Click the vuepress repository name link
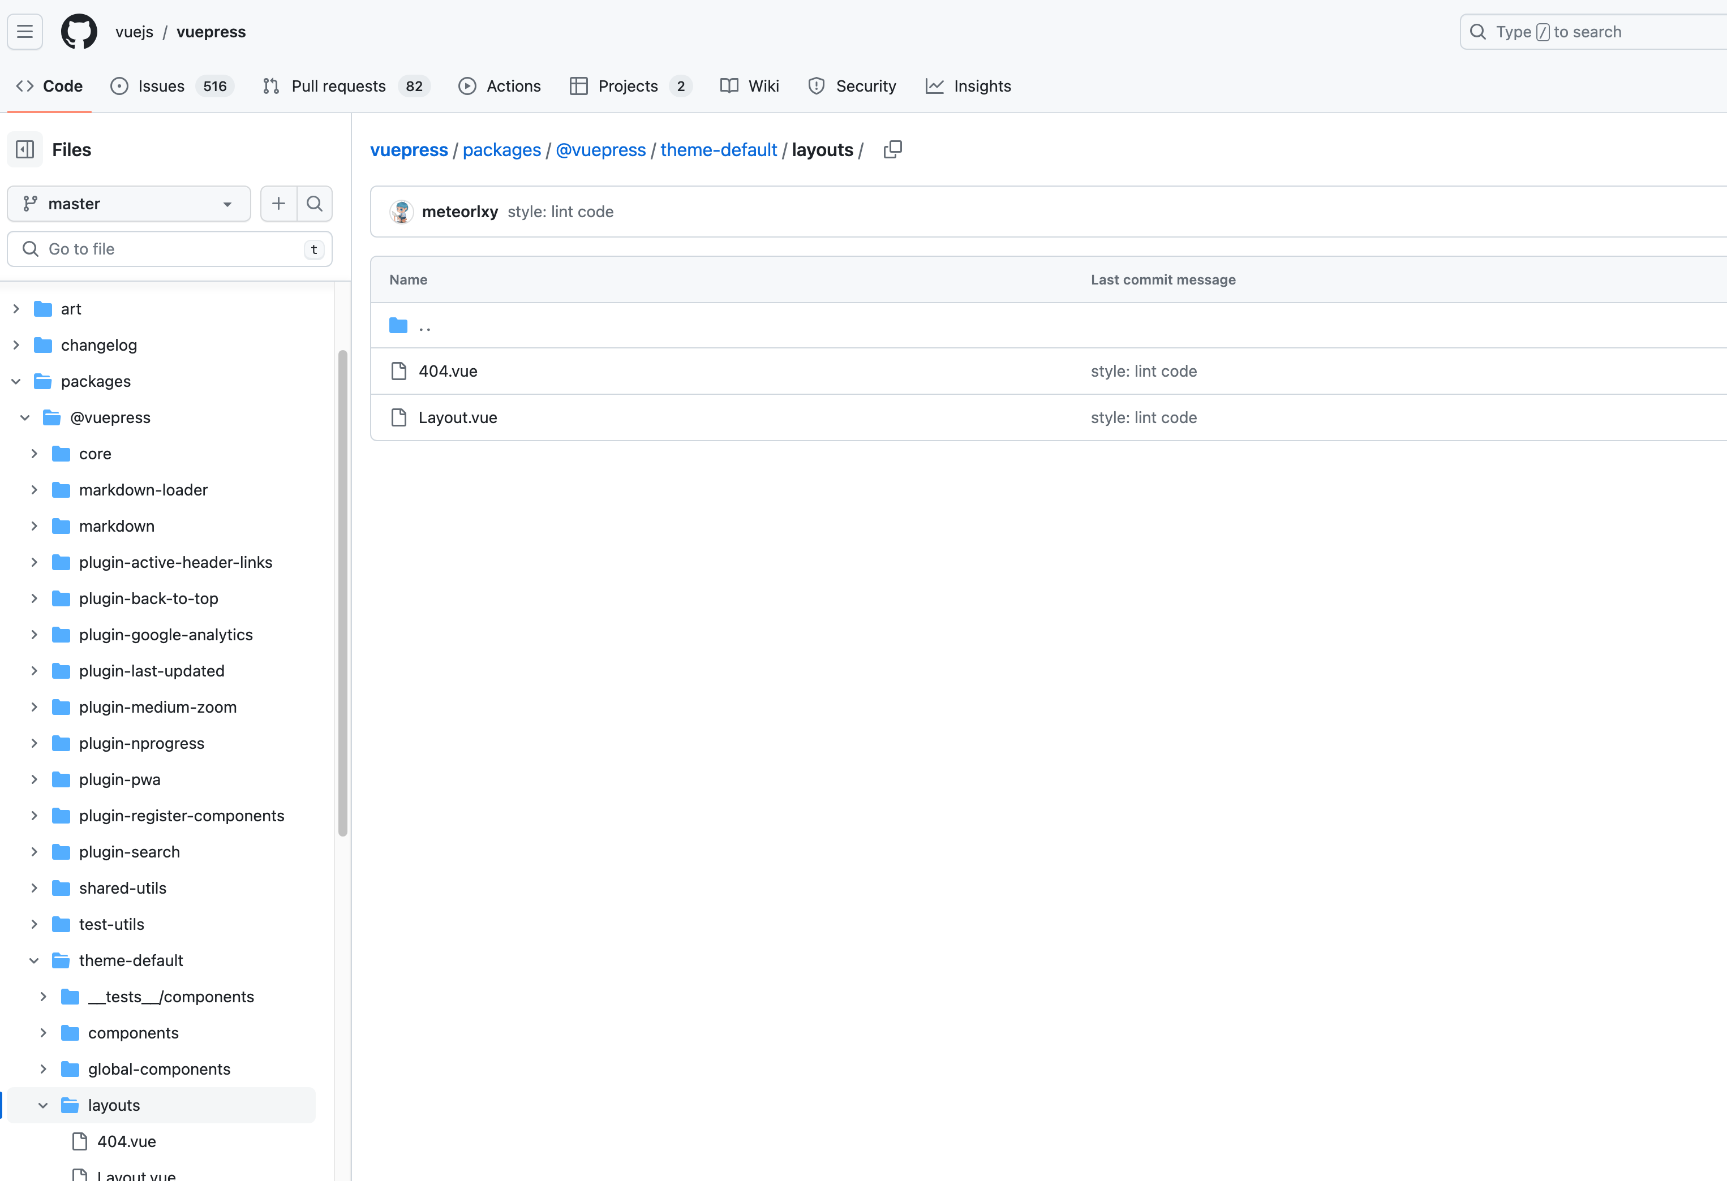This screenshot has width=1727, height=1181. pos(211,31)
